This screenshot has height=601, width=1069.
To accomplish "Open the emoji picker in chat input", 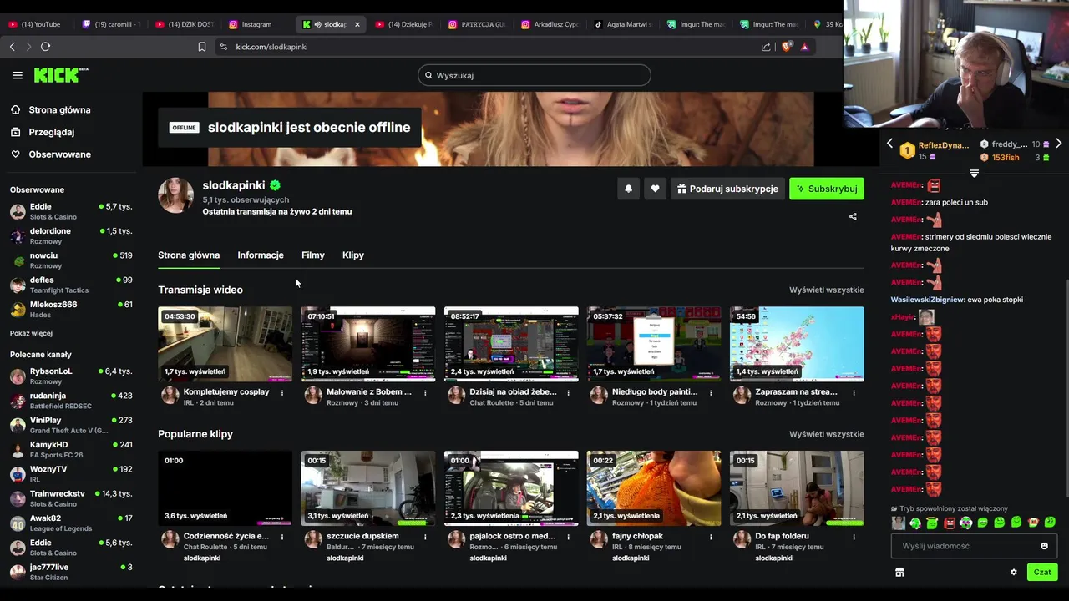I will (1044, 546).
